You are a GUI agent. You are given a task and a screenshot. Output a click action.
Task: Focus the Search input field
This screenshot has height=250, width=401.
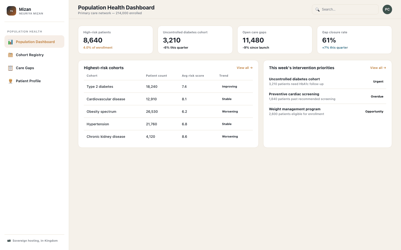pos(345,9)
